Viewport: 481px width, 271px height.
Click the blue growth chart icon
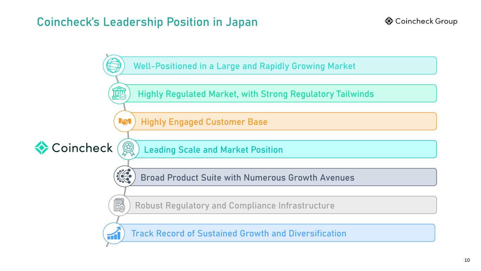point(113,233)
